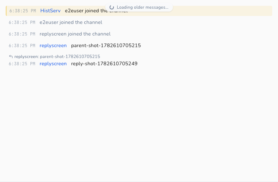Click timestamp beside 'replyscreen joined the channel'

(x=22, y=34)
